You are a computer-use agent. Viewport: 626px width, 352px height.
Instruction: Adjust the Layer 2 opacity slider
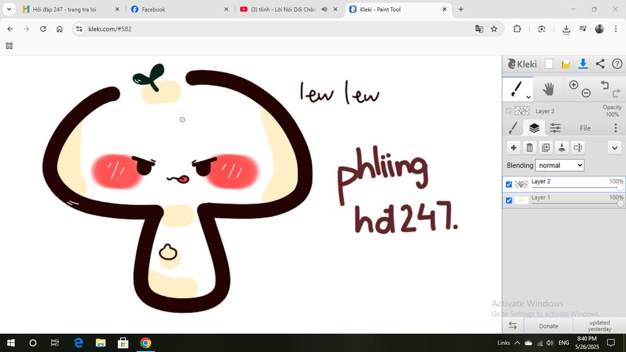[578, 188]
